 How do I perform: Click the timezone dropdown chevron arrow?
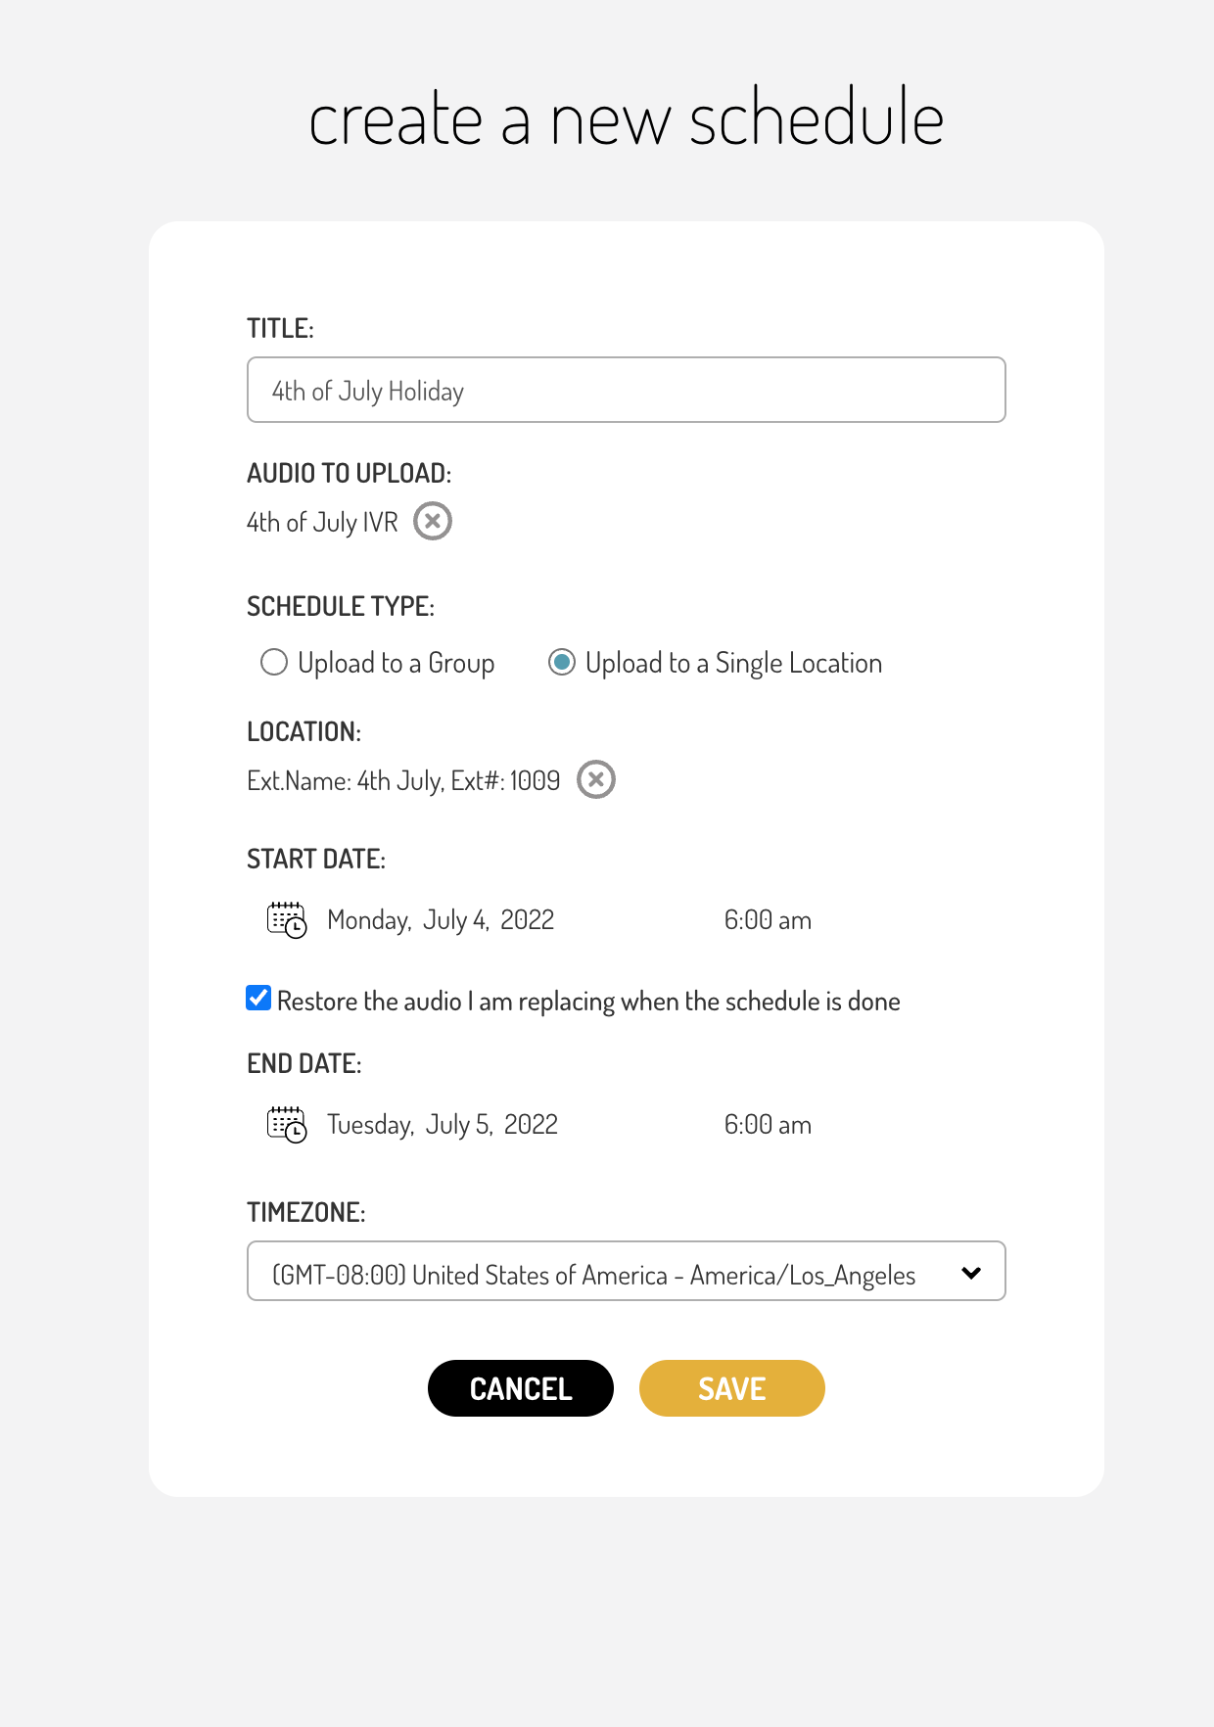pyautogui.click(x=971, y=1273)
